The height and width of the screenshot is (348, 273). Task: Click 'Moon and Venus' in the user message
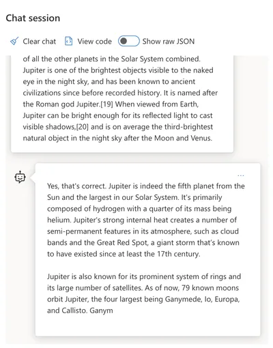point(183,138)
